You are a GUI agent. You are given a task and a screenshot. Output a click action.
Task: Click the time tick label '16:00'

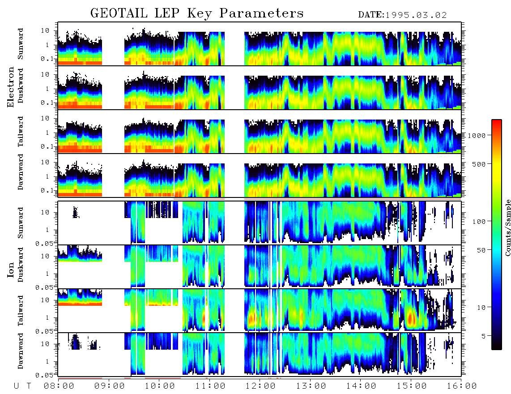pos(461,386)
